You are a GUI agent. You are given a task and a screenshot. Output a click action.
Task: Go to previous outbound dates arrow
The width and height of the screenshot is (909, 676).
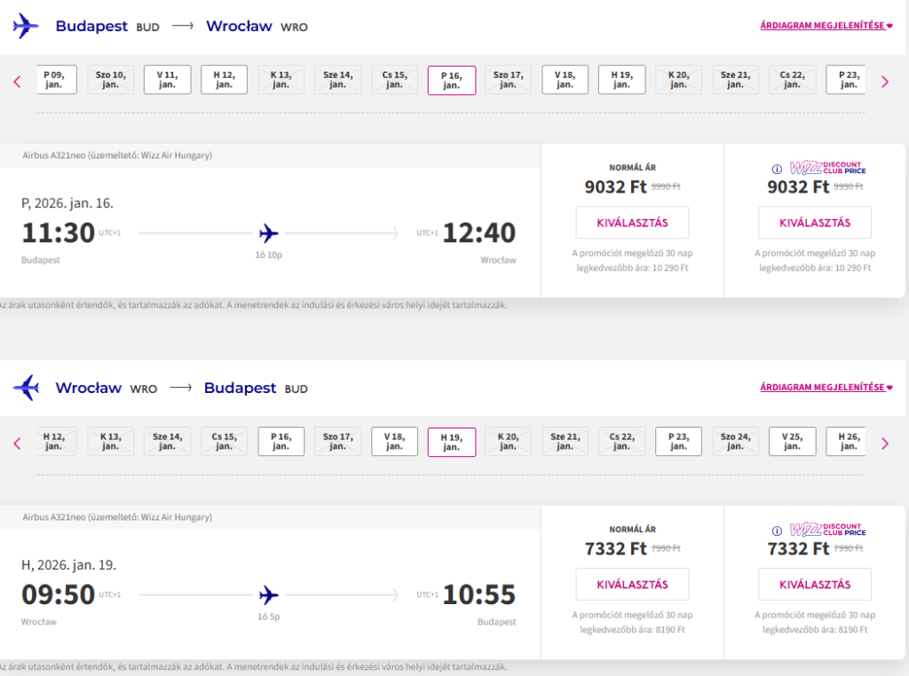tap(17, 82)
